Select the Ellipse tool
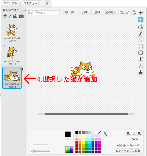 click(x=140, y=53)
